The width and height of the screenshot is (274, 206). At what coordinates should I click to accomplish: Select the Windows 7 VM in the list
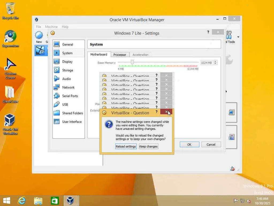41,50
